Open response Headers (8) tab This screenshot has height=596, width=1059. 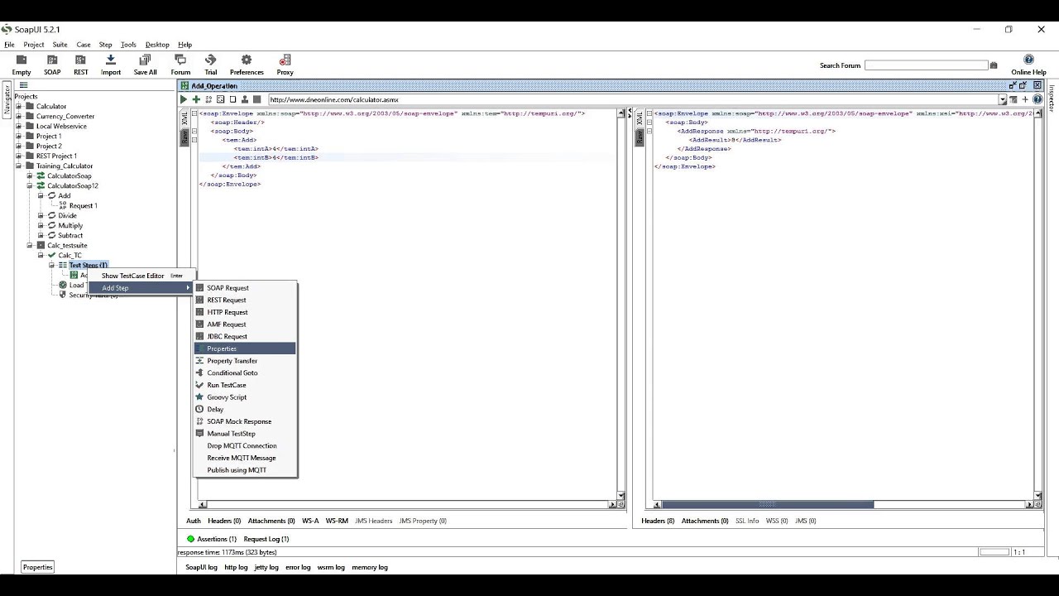[x=658, y=521]
